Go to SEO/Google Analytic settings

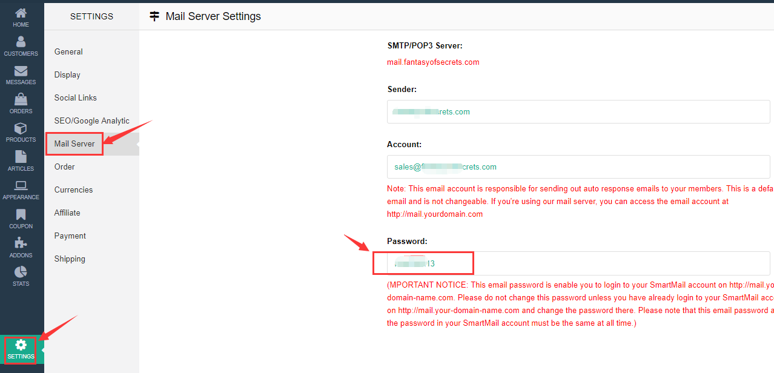coord(92,120)
